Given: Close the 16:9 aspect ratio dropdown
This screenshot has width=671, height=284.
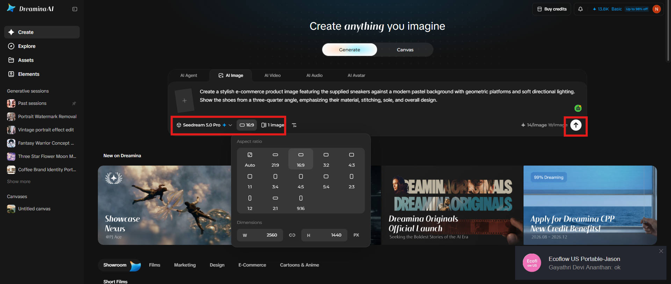Looking at the screenshot, I should (x=247, y=125).
